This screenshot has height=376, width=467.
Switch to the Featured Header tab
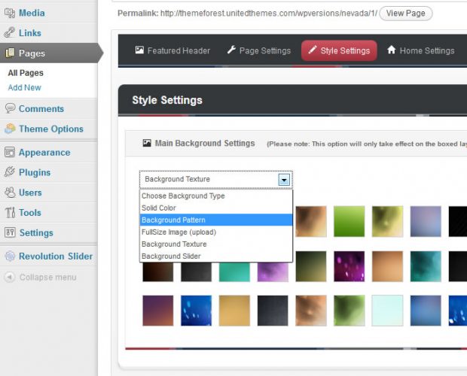click(x=172, y=51)
